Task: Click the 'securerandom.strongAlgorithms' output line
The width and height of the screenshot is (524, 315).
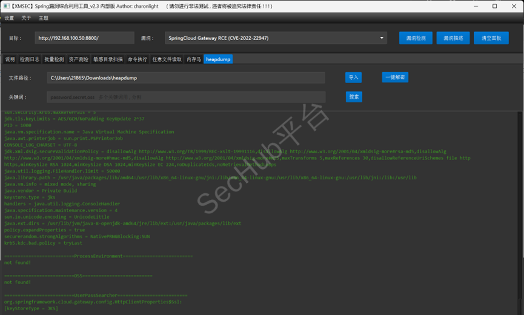Action: click(77, 236)
